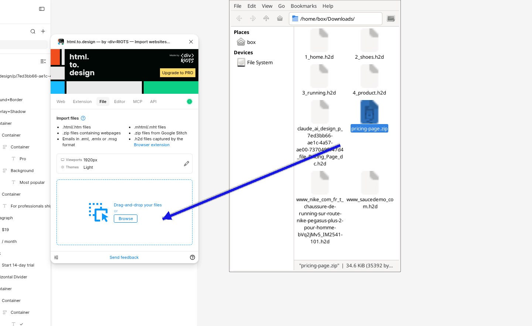Close the html.to.design plugin dialog
This screenshot has height=326, width=532.
[191, 42]
